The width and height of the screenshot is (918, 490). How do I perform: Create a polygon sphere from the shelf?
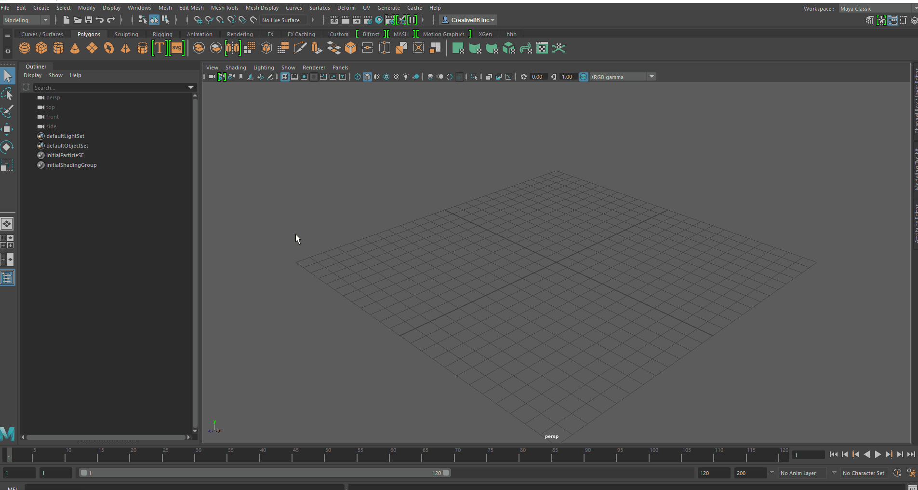25,48
